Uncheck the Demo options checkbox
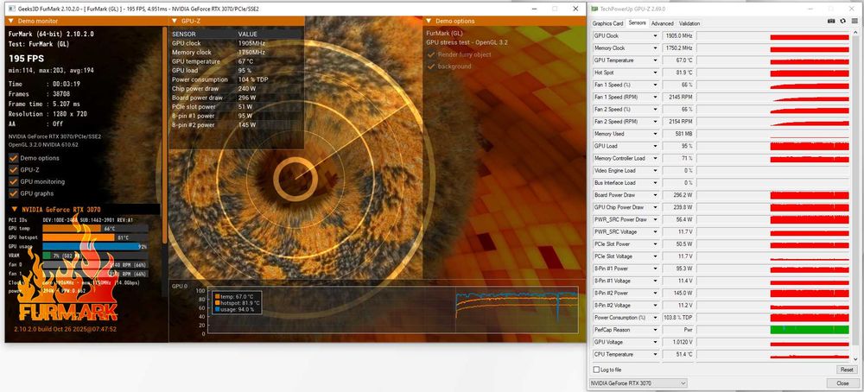Image resolution: width=864 pixels, height=392 pixels. click(x=13, y=158)
